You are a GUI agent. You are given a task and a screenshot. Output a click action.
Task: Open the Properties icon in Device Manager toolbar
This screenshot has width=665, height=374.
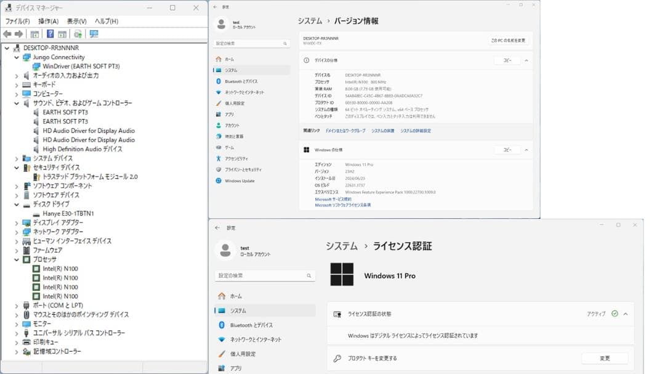coord(34,33)
